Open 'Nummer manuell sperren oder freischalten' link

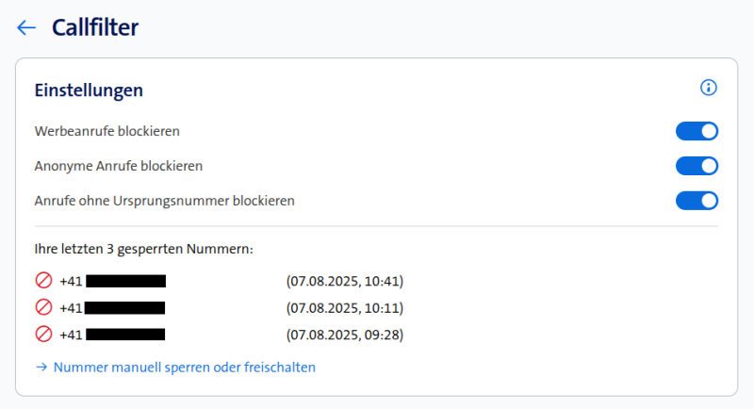[x=185, y=368]
